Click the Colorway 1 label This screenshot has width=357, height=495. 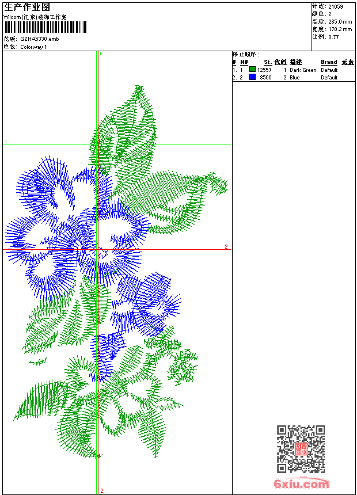[x=33, y=47]
